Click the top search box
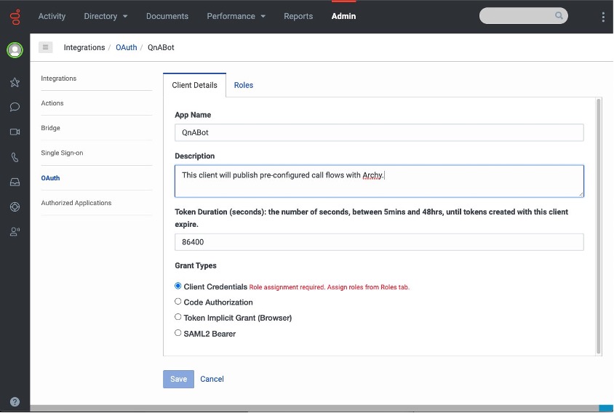614x413 pixels. [x=524, y=16]
